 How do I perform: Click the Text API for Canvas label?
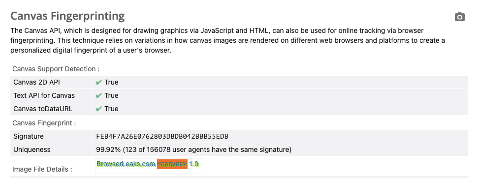tap(44, 95)
